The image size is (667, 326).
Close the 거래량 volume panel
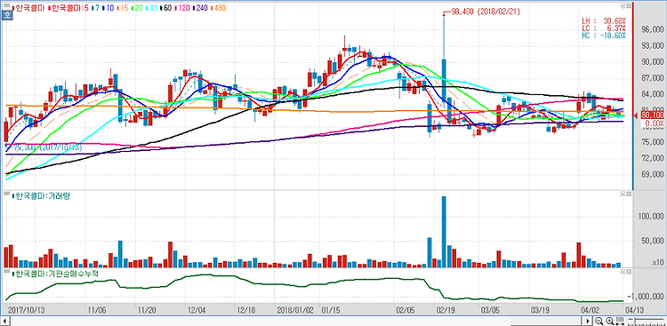click(628, 194)
